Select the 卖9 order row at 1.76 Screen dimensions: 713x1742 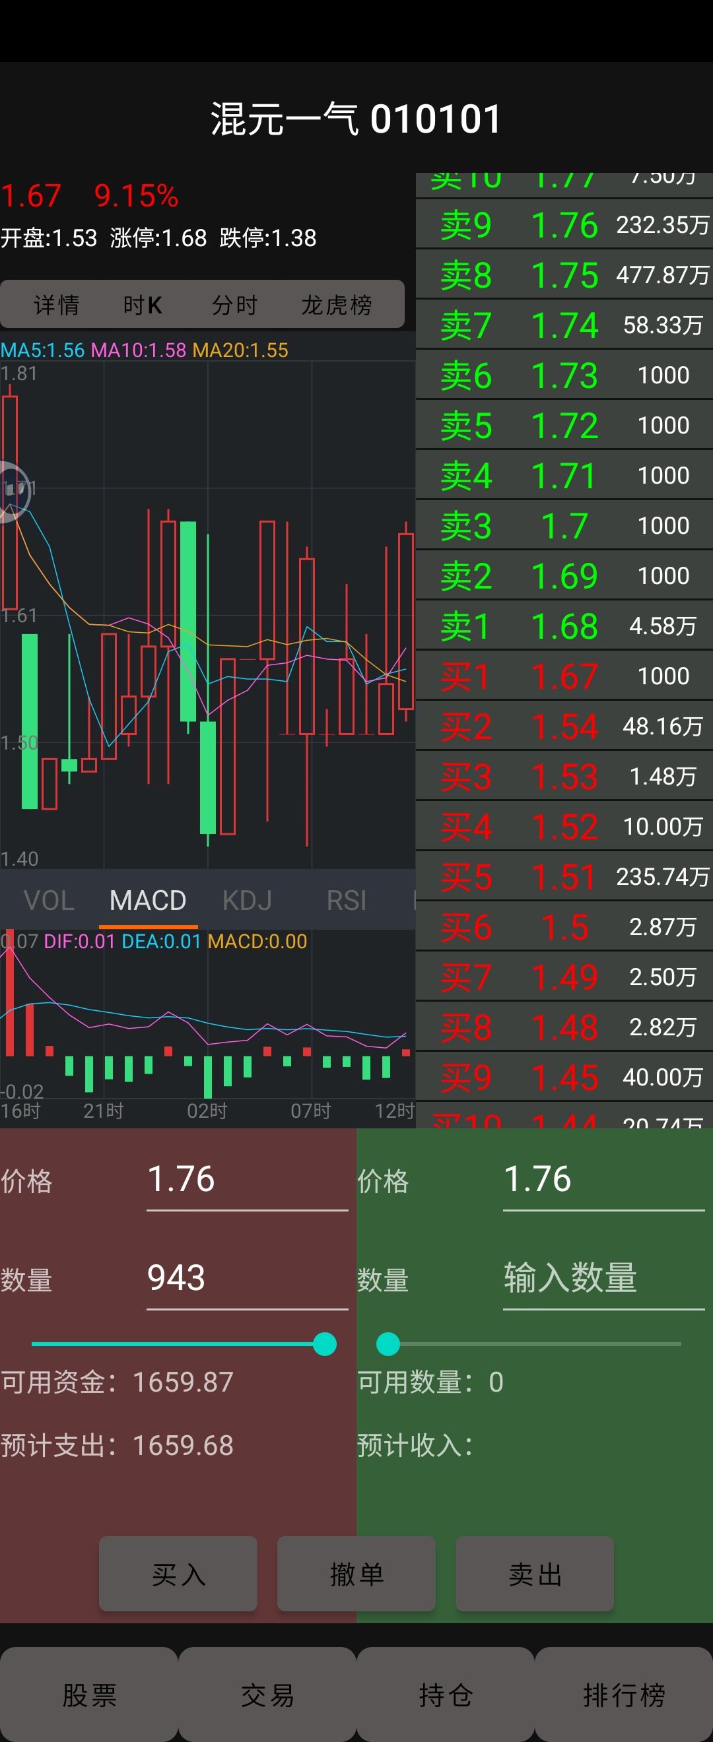click(564, 224)
